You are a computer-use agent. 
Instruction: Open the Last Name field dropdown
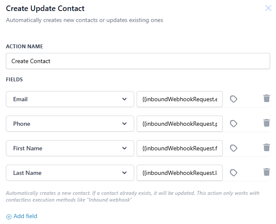click(70, 173)
